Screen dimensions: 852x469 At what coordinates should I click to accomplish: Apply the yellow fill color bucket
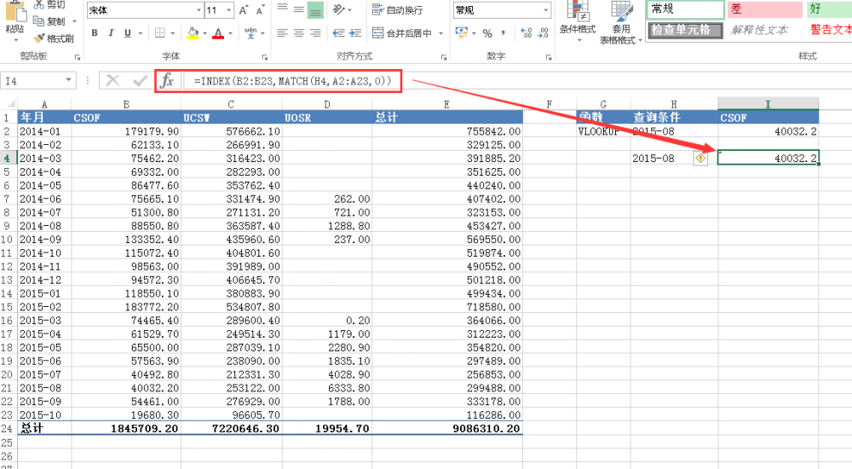point(193,33)
